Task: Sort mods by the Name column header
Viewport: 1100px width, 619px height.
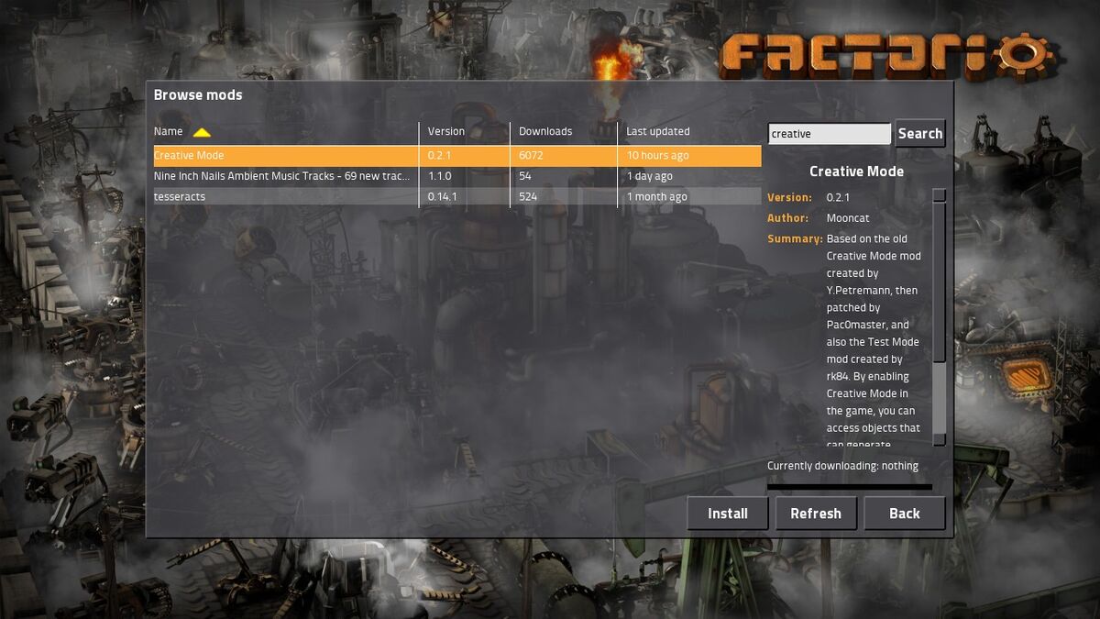Action: pyautogui.click(x=168, y=131)
